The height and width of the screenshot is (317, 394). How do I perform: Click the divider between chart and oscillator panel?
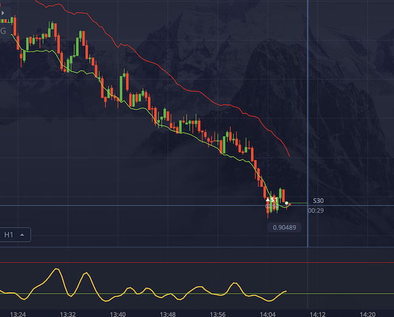[x=197, y=247]
